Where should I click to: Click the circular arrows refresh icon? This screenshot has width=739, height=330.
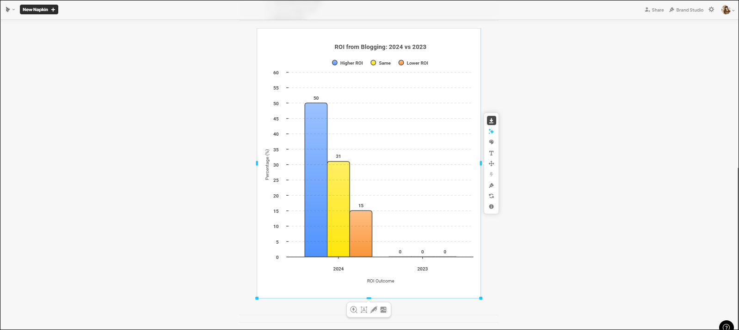pos(491,196)
